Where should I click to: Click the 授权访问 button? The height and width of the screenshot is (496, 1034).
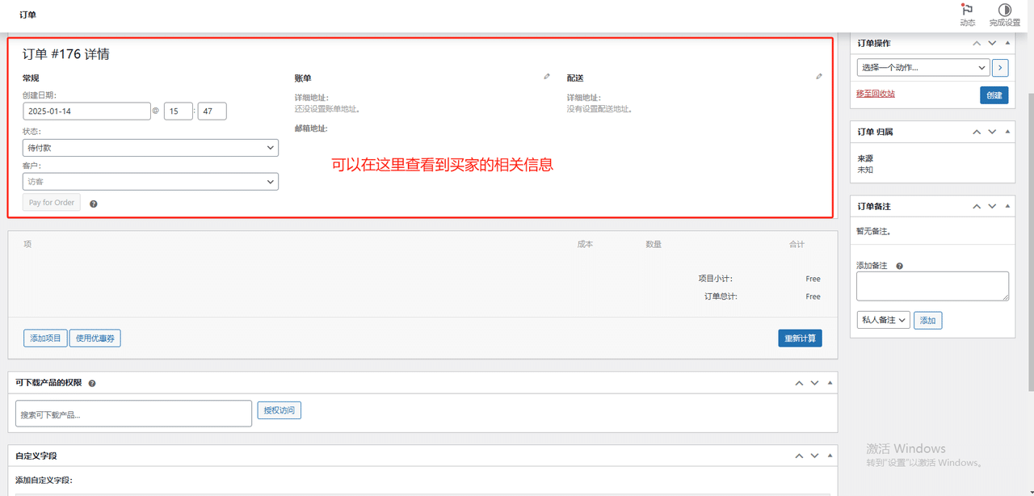[280, 410]
